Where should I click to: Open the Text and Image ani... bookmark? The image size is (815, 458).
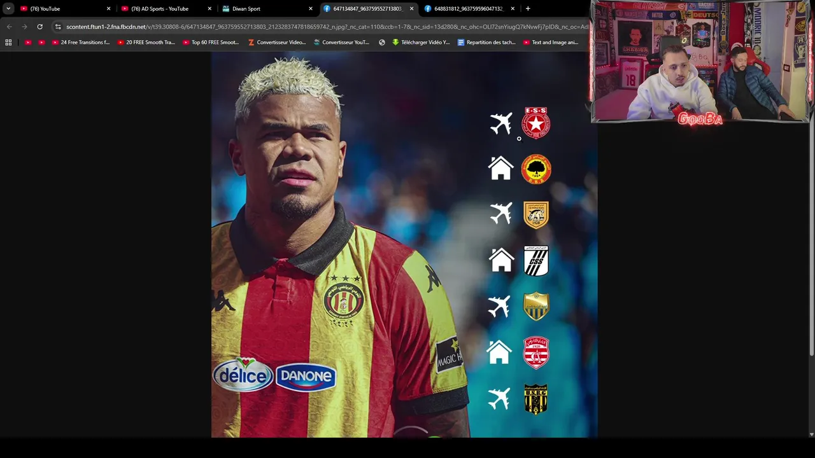(x=551, y=43)
